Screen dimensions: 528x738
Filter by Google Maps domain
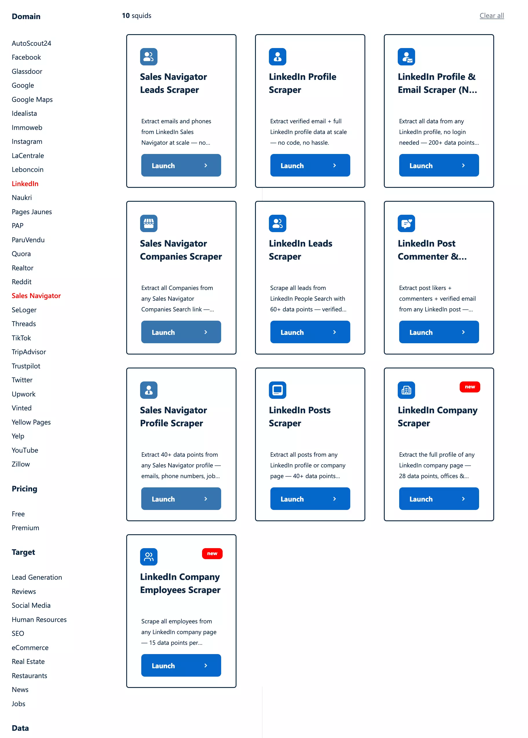click(x=32, y=100)
